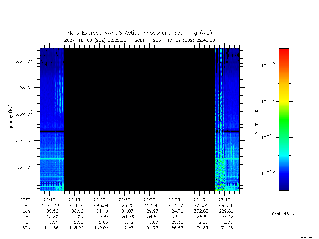The width and height of the screenshot is (319, 239).
Task: Click the 5.0×10^6 frequency axis label
Action: pyautogui.click(x=24, y=61)
